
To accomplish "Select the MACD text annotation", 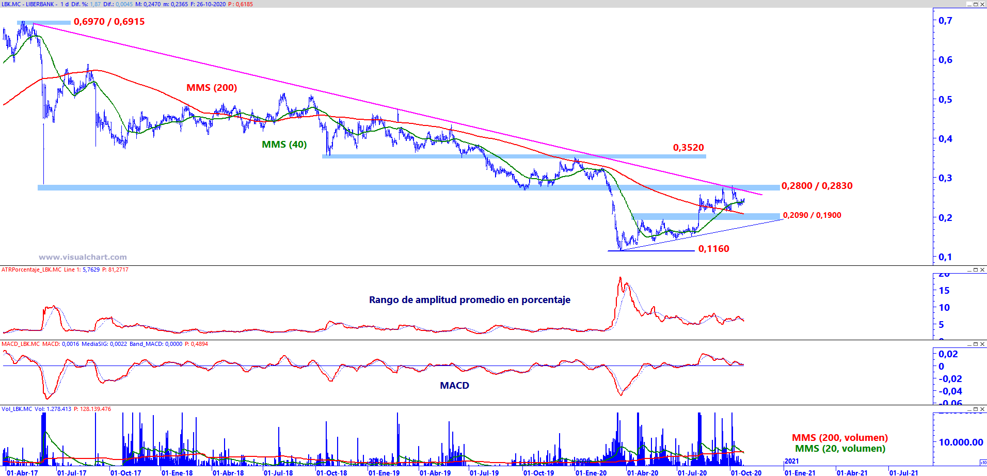I will coord(455,386).
